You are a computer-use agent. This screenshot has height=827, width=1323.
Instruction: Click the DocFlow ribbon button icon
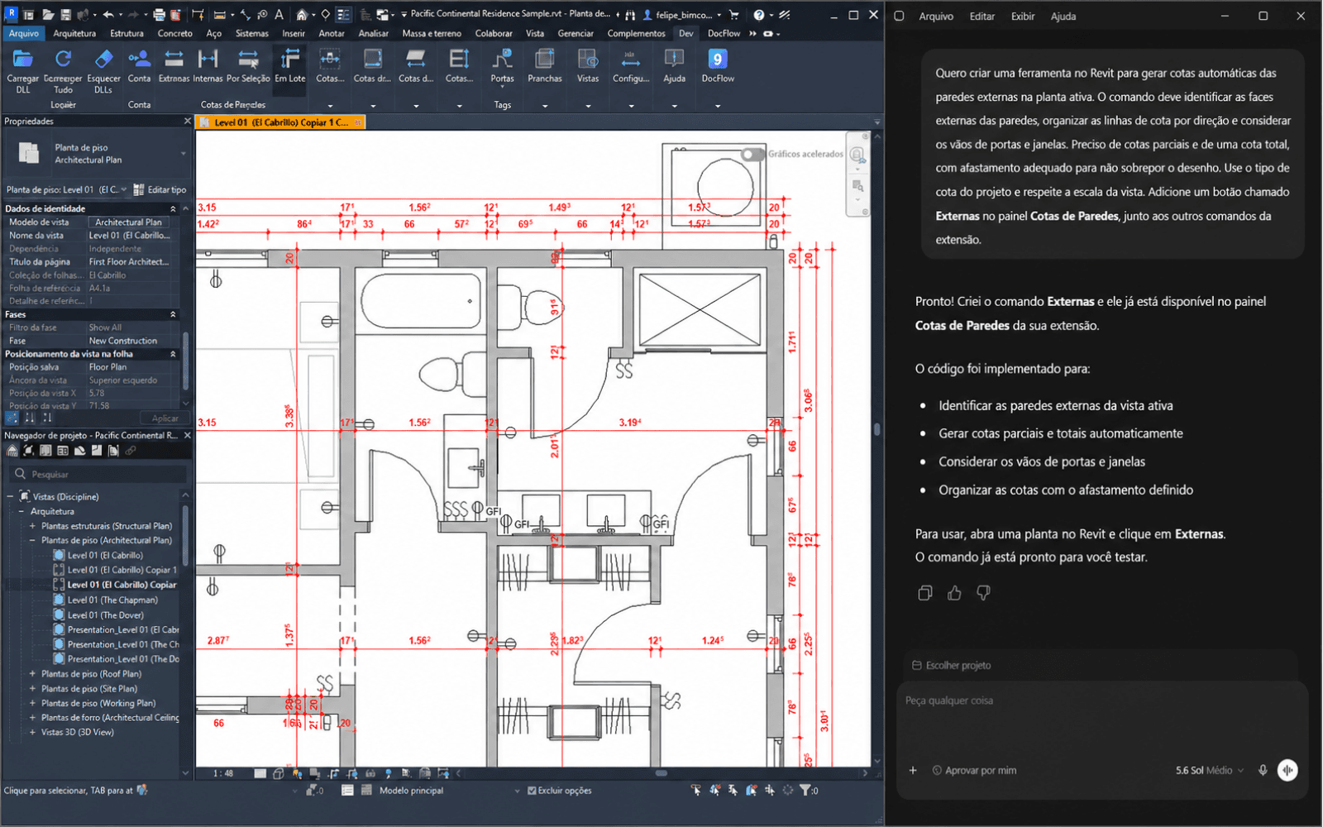[718, 60]
